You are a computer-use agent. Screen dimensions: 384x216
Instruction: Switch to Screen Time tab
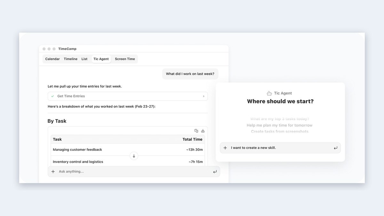click(125, 59)
